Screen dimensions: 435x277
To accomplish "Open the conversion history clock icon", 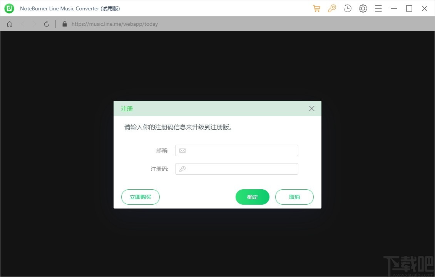I will coord(347,8).
